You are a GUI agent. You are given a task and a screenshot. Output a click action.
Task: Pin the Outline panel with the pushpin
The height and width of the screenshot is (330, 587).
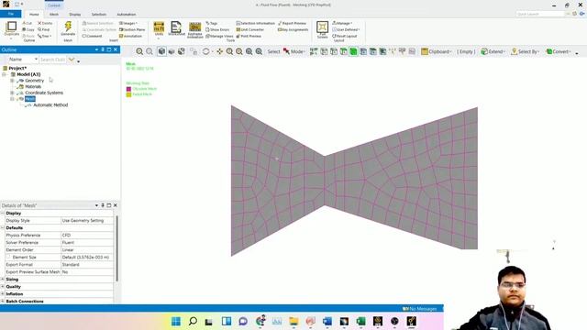coord(103,49)
